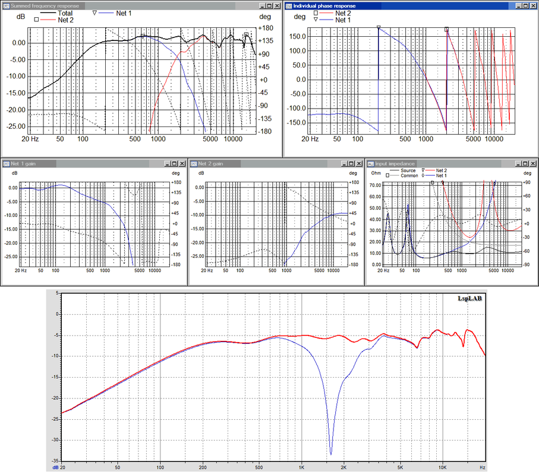This screenshot has width=539, height=475.
Task: Close the Individual phase response window
Action: 533,6
